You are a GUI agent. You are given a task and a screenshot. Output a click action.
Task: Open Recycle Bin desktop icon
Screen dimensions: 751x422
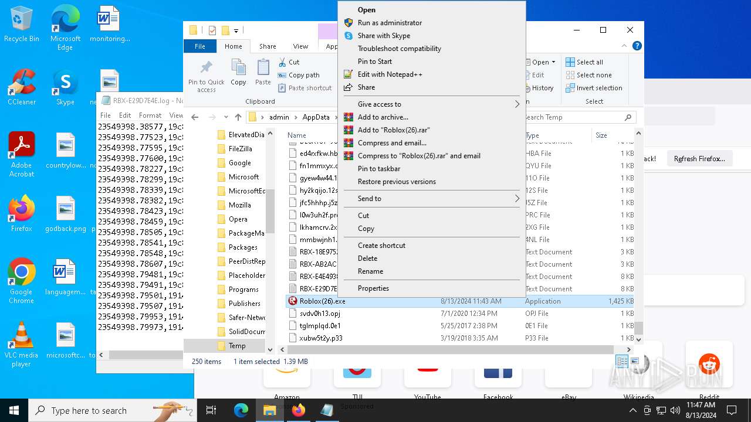point(21,25)
